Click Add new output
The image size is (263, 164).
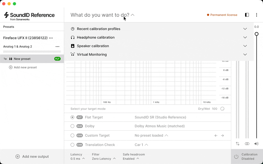pos(32,156)
